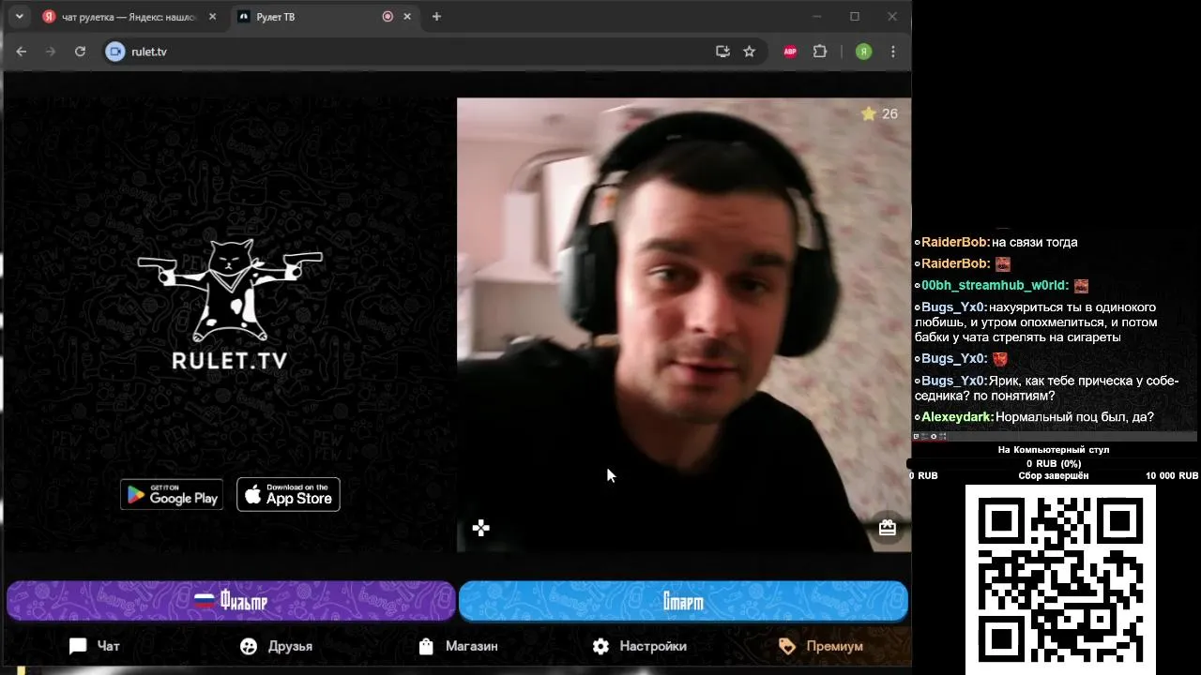Image resolution: width=1201 pixels, height=675 pixels.
Task: Click the RULET.TV cat logo
Action: pyautogui.click(x=230, y=304)
